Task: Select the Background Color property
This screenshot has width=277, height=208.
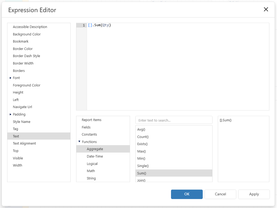Action: pyautogui.click(x=27, y=34)
